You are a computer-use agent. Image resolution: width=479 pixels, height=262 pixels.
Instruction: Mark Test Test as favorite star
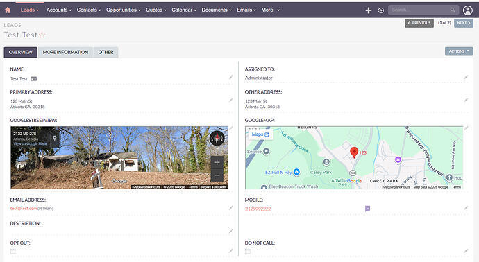pos(42,35)
